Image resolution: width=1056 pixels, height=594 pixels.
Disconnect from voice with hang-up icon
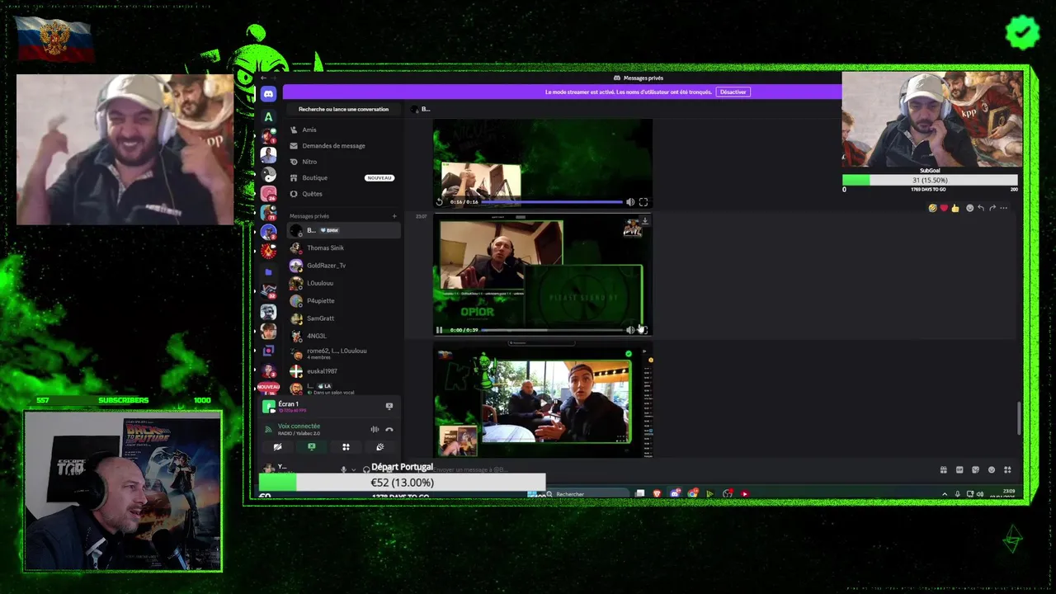pos(389,429)
